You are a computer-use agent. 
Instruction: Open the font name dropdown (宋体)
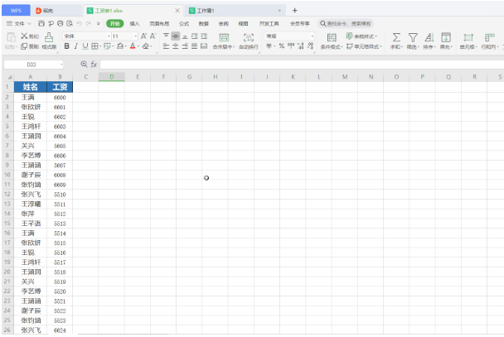click(109, 36)
